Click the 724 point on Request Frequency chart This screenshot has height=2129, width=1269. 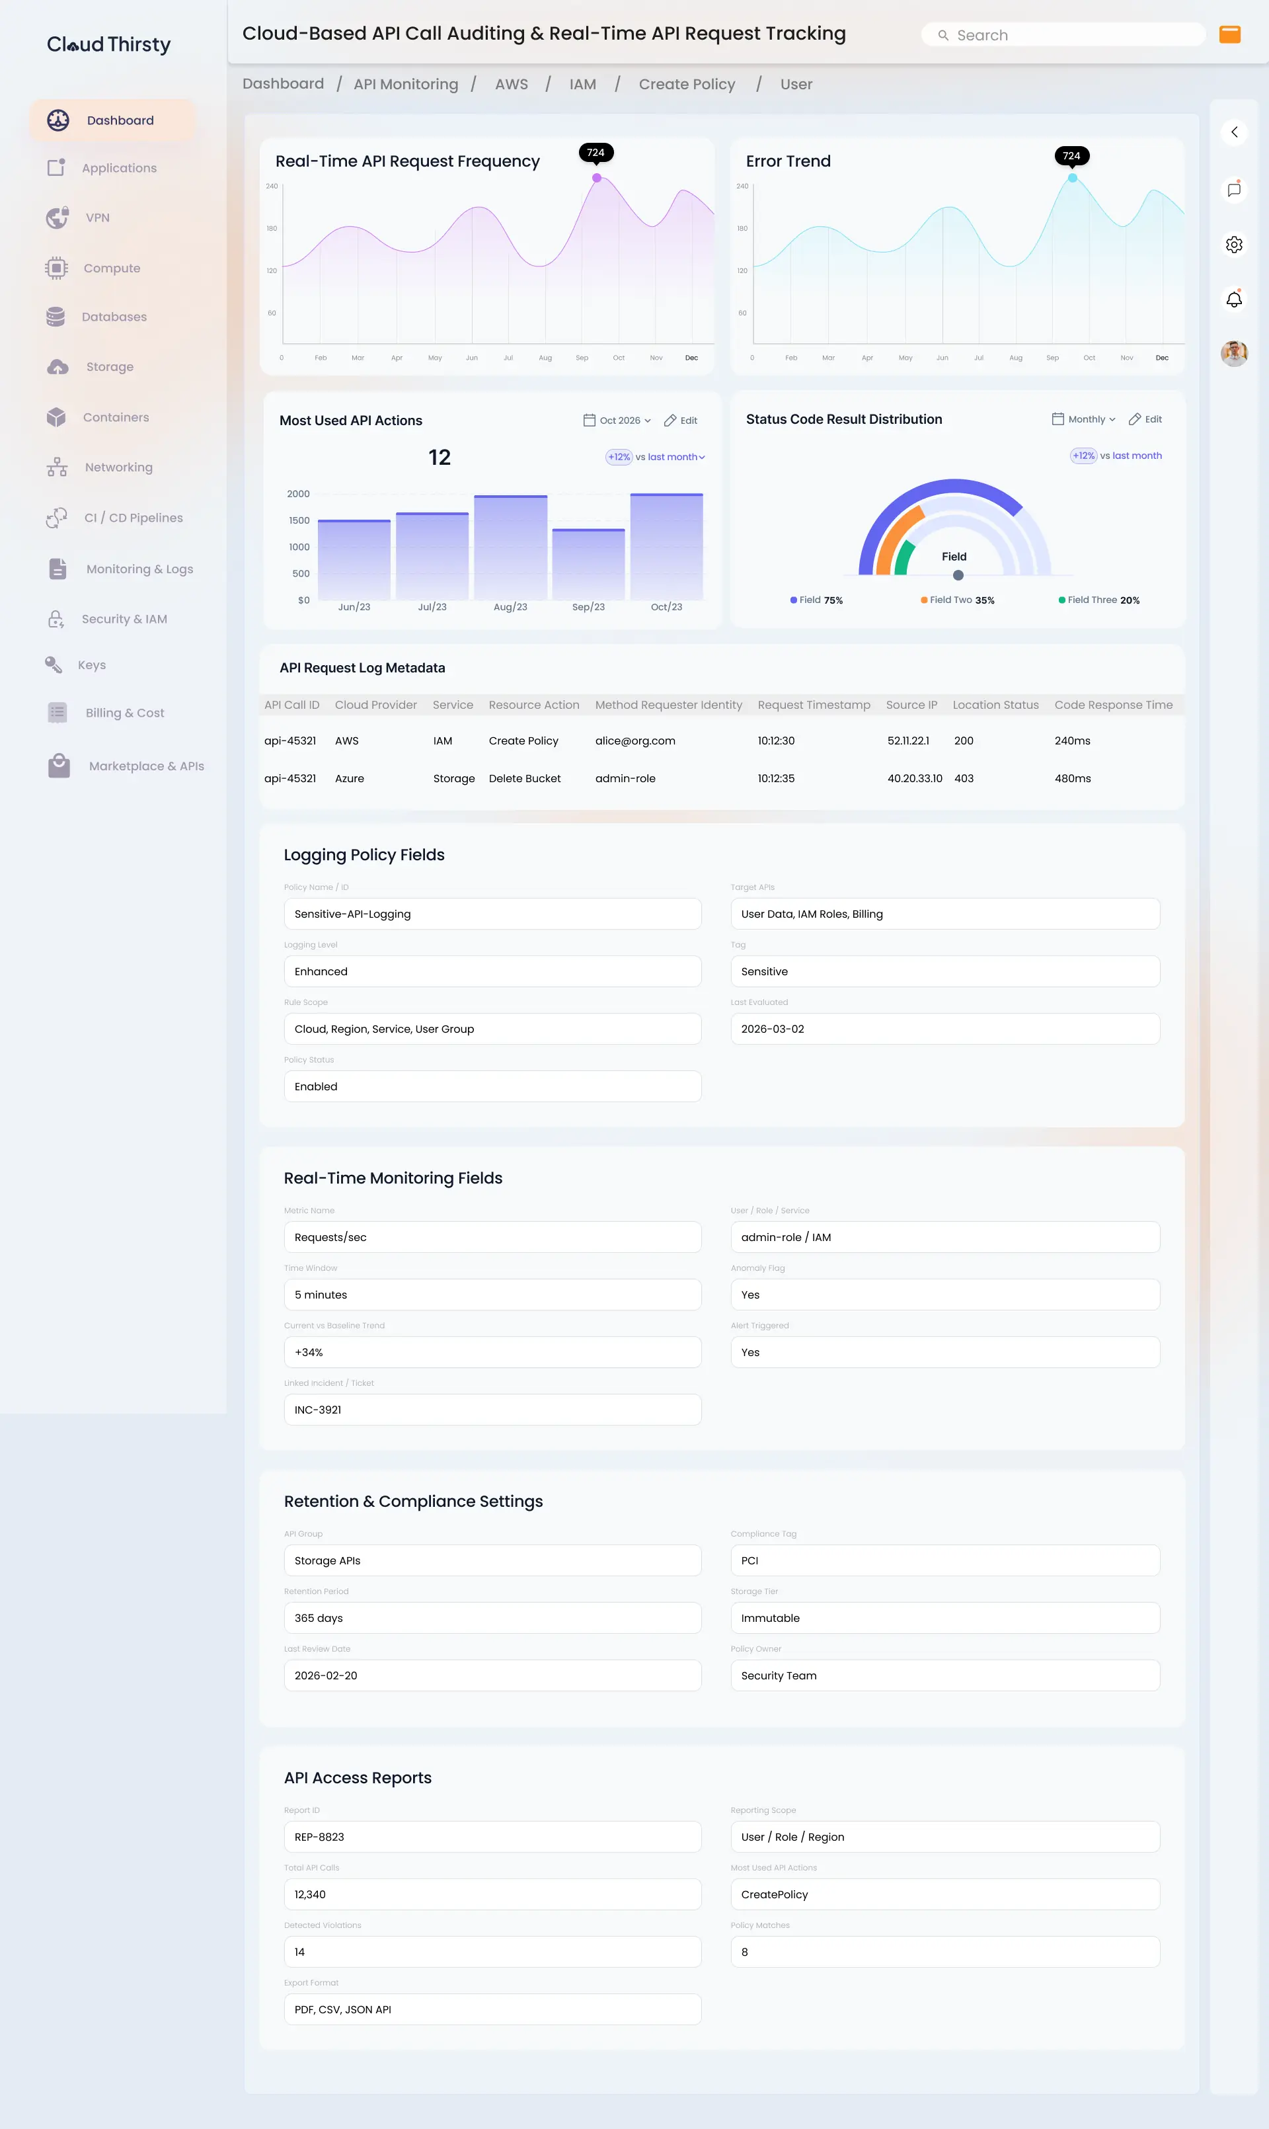[x=596, y=178]
